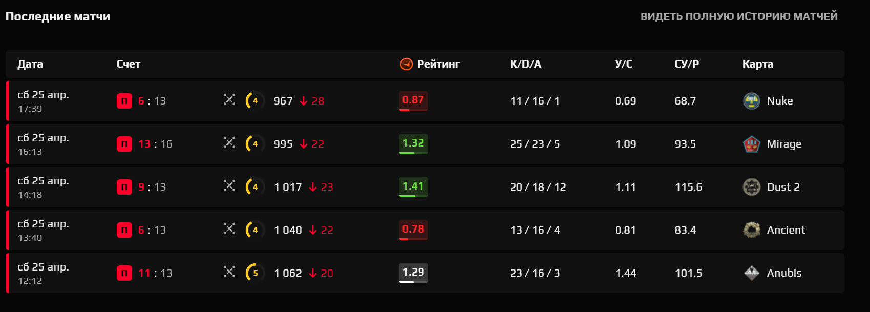Click the У/С column header

(x=624, y=64)
